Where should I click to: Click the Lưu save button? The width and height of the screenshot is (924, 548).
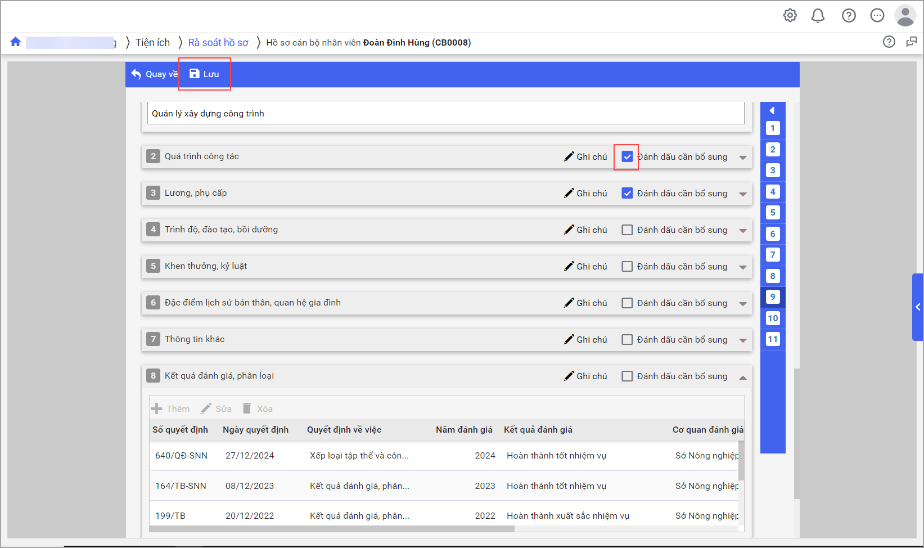(x=205, y=74)
